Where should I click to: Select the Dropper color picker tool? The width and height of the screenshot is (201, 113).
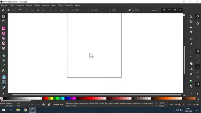pos(3,87)
